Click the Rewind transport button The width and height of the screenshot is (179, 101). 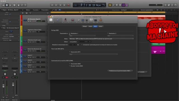52,5
